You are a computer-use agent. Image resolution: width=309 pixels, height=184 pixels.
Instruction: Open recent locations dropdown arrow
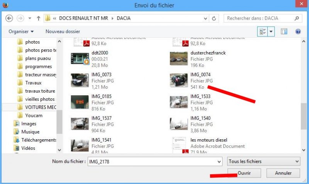(x=30, y=18)
